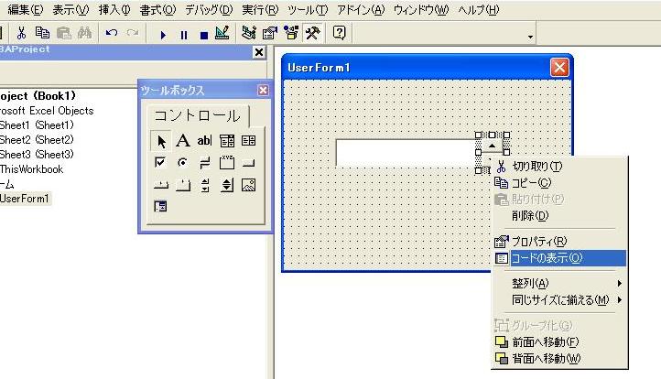Select the Image control tool
Viewport: 661px width, 379px height.
[x=248, y=185]
